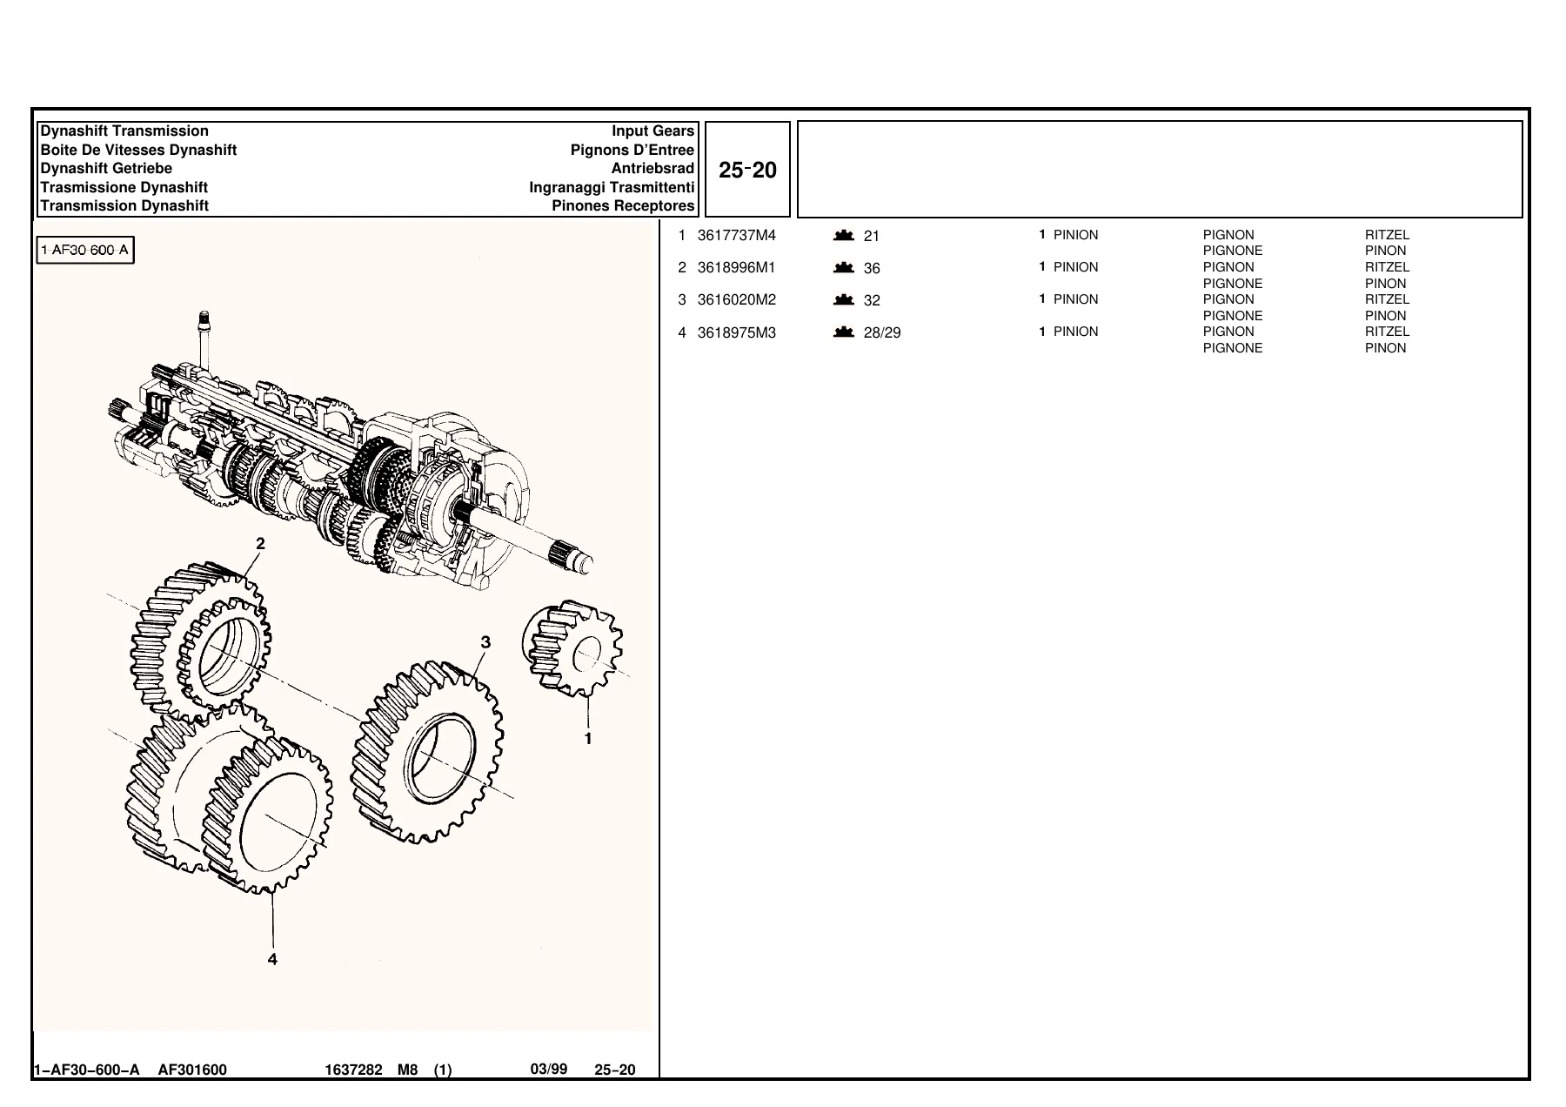This screenshot has height=1107, width=1566.
Task: Click callout number 4 below the bottom gear
Action: 272,959
